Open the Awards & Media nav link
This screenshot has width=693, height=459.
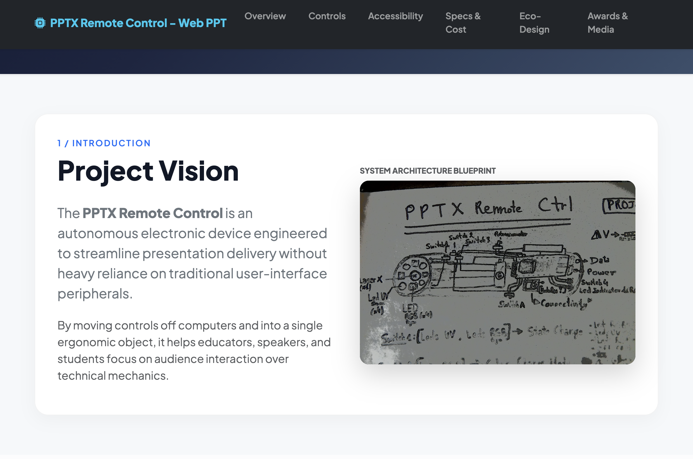pos(607,23)
